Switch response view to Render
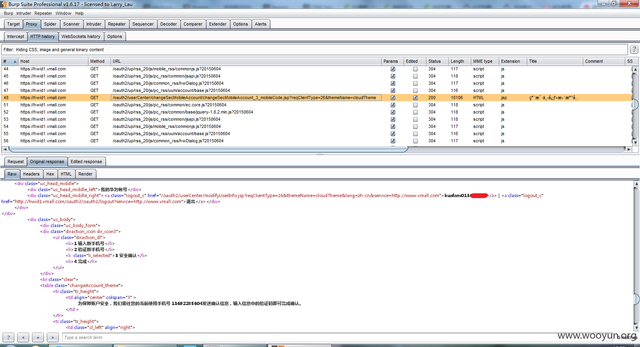This screenshot has width=640, height=347. pyautogui.click(x=85, y=174)
